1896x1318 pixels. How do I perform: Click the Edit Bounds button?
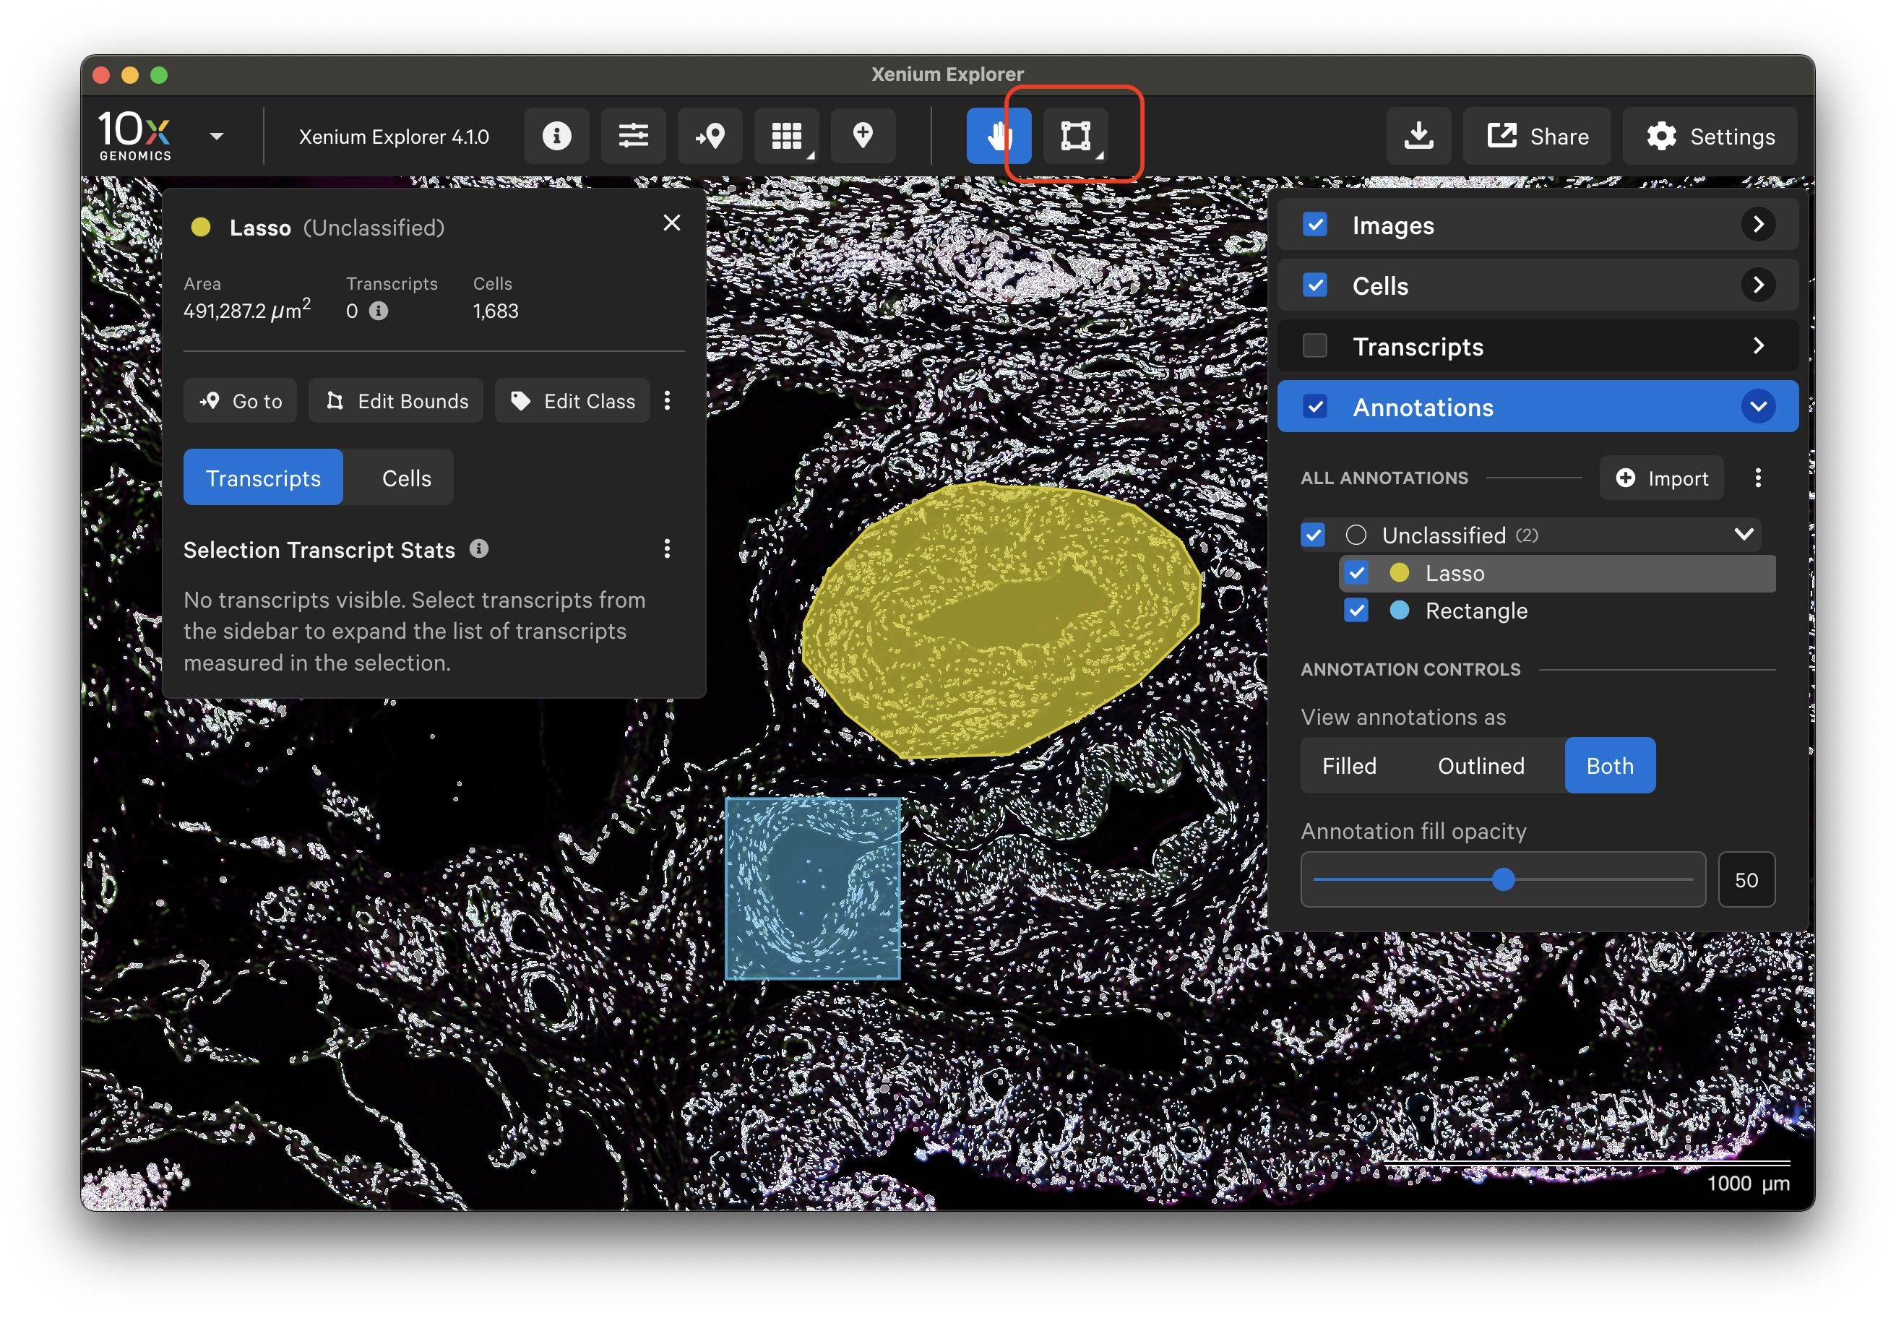coord(397,401)
